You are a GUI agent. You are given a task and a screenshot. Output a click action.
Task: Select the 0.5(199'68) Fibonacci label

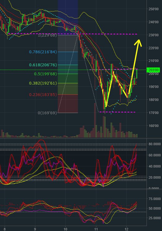click(46, 74)
